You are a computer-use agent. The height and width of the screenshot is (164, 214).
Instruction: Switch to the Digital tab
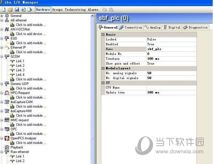click(172, 27)
